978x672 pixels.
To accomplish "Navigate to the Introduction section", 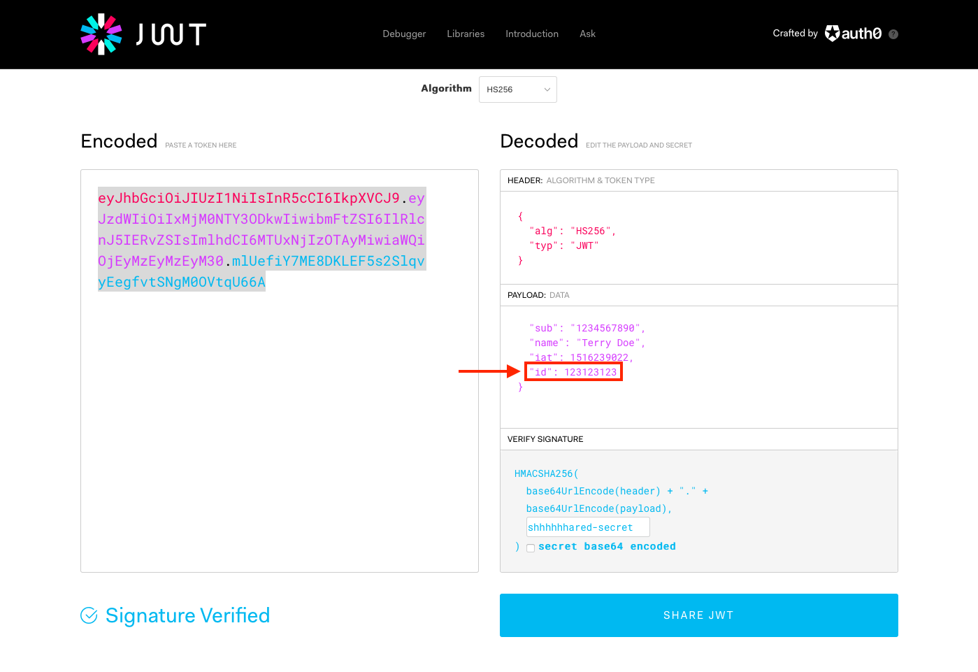I will [x=531, y=34].
